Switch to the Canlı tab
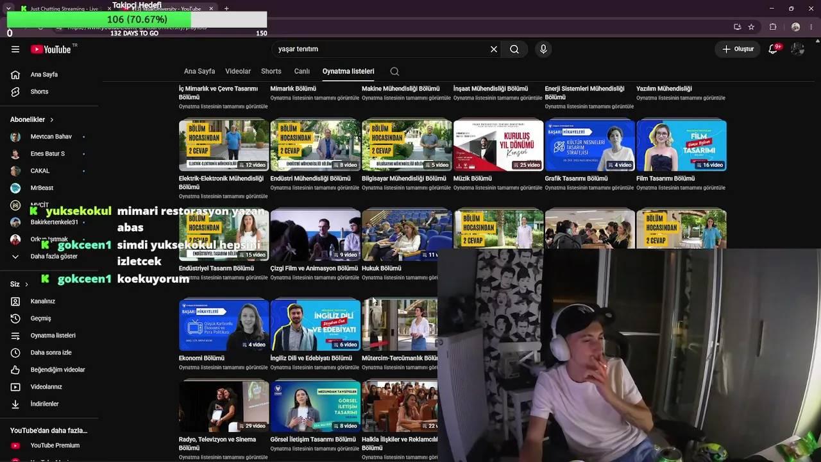The image size is (821, 462). tap(302, 71)
